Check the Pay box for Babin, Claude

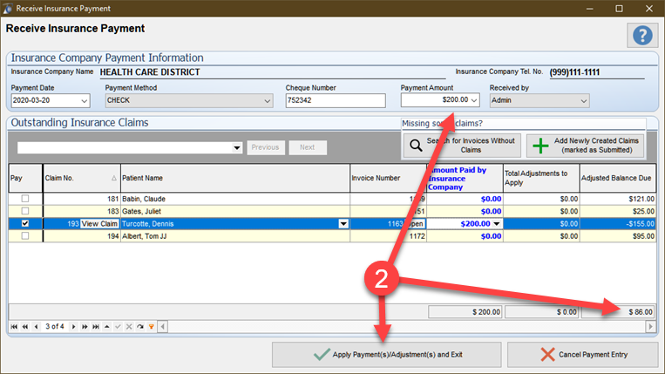(24, 200)
